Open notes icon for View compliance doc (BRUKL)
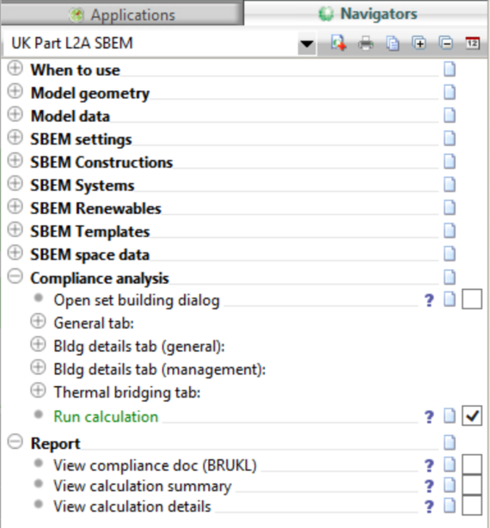 450,464
